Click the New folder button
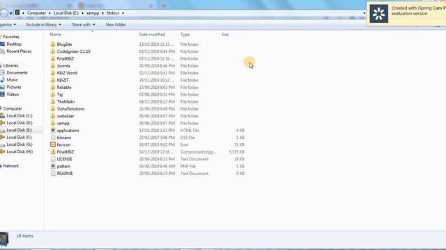Viewport: 446px width, 250px height. coord(116,25)
